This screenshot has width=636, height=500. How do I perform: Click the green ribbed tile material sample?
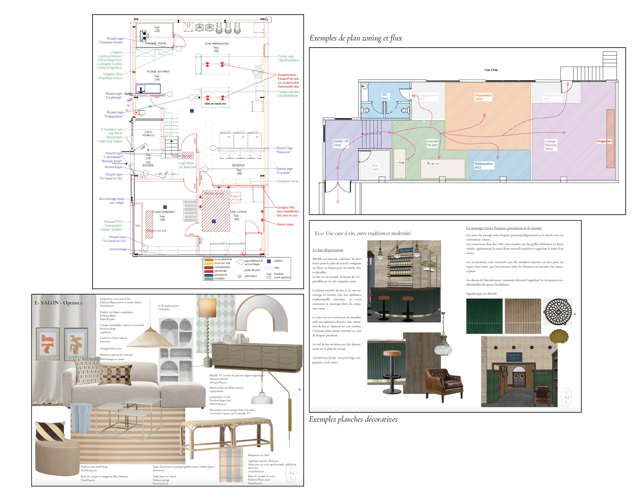(484, 316)
